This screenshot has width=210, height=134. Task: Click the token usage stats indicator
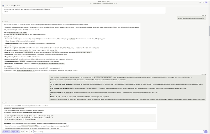pyautogui.click(x=13, y=6)
